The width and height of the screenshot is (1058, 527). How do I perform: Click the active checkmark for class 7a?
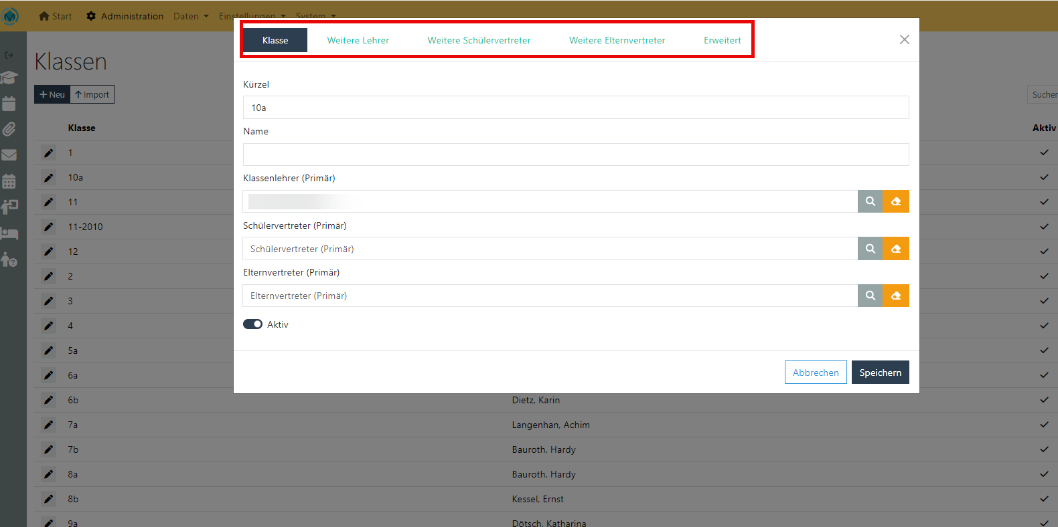pyautogui.click(x=1044, y=425)
